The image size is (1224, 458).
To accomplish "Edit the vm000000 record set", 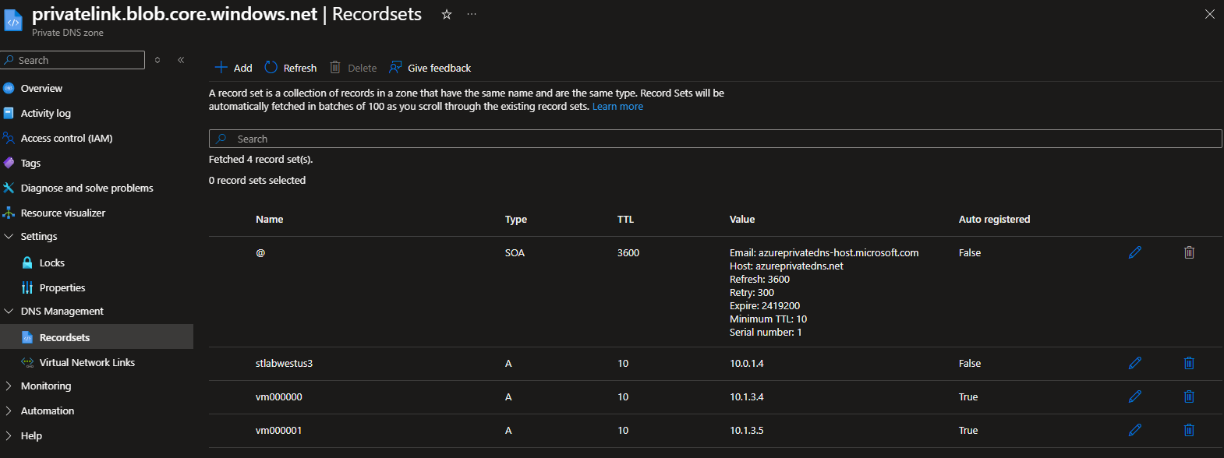I will (x=1135, y=396).
